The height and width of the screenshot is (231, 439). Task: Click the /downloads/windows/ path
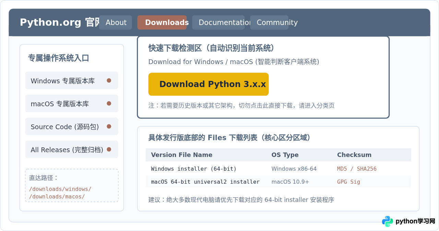(60, 189)
